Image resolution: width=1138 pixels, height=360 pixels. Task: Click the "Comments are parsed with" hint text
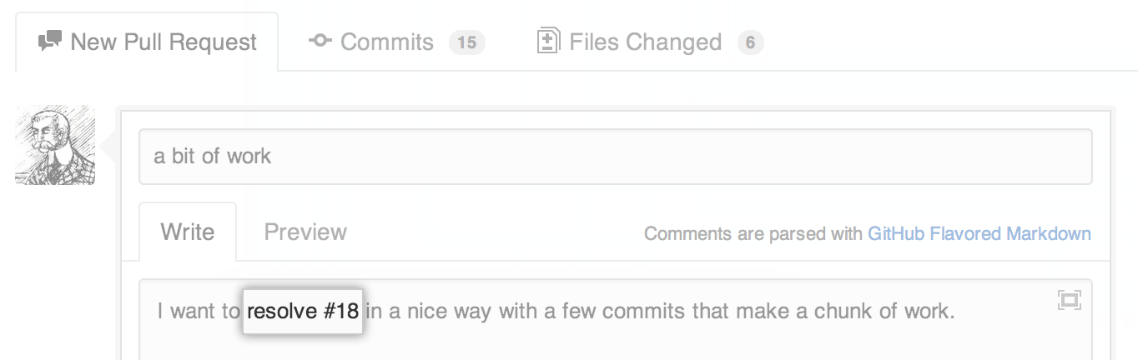click(x=753, y=233)
